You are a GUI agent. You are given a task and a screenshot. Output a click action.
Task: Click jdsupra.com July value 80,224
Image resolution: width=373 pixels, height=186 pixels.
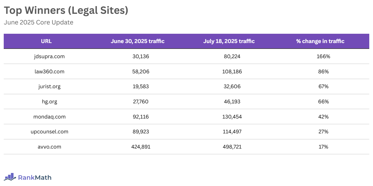click(232, 57)
